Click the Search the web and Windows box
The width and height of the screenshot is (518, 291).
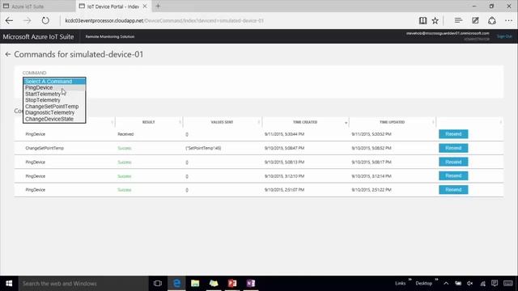83,284
